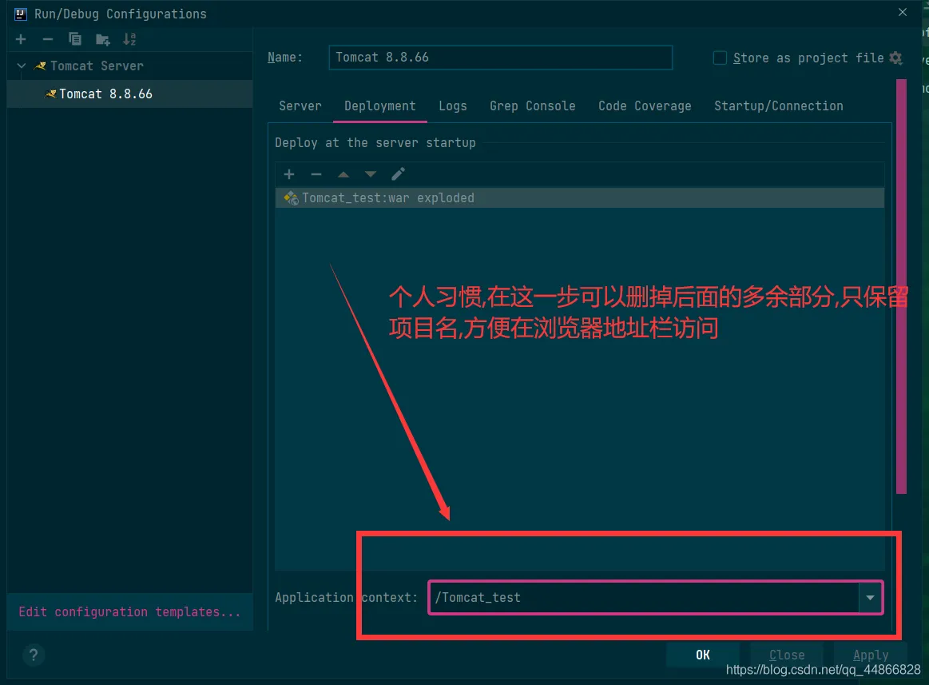Open the Application context dropdown arrow

point(871,597)
